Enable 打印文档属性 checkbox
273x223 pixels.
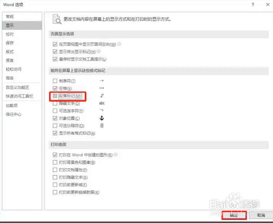pyautogui.click(x=55, y=170)
